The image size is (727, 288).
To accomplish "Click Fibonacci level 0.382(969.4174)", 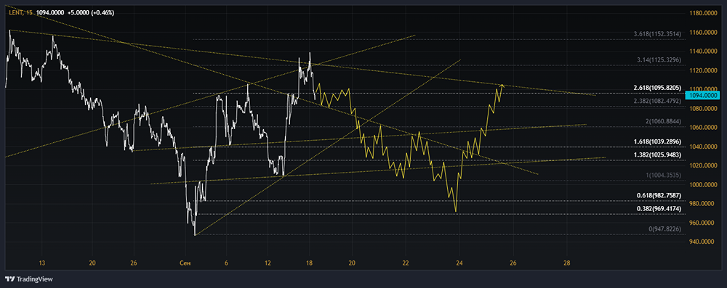I will [x=659, y=208].
